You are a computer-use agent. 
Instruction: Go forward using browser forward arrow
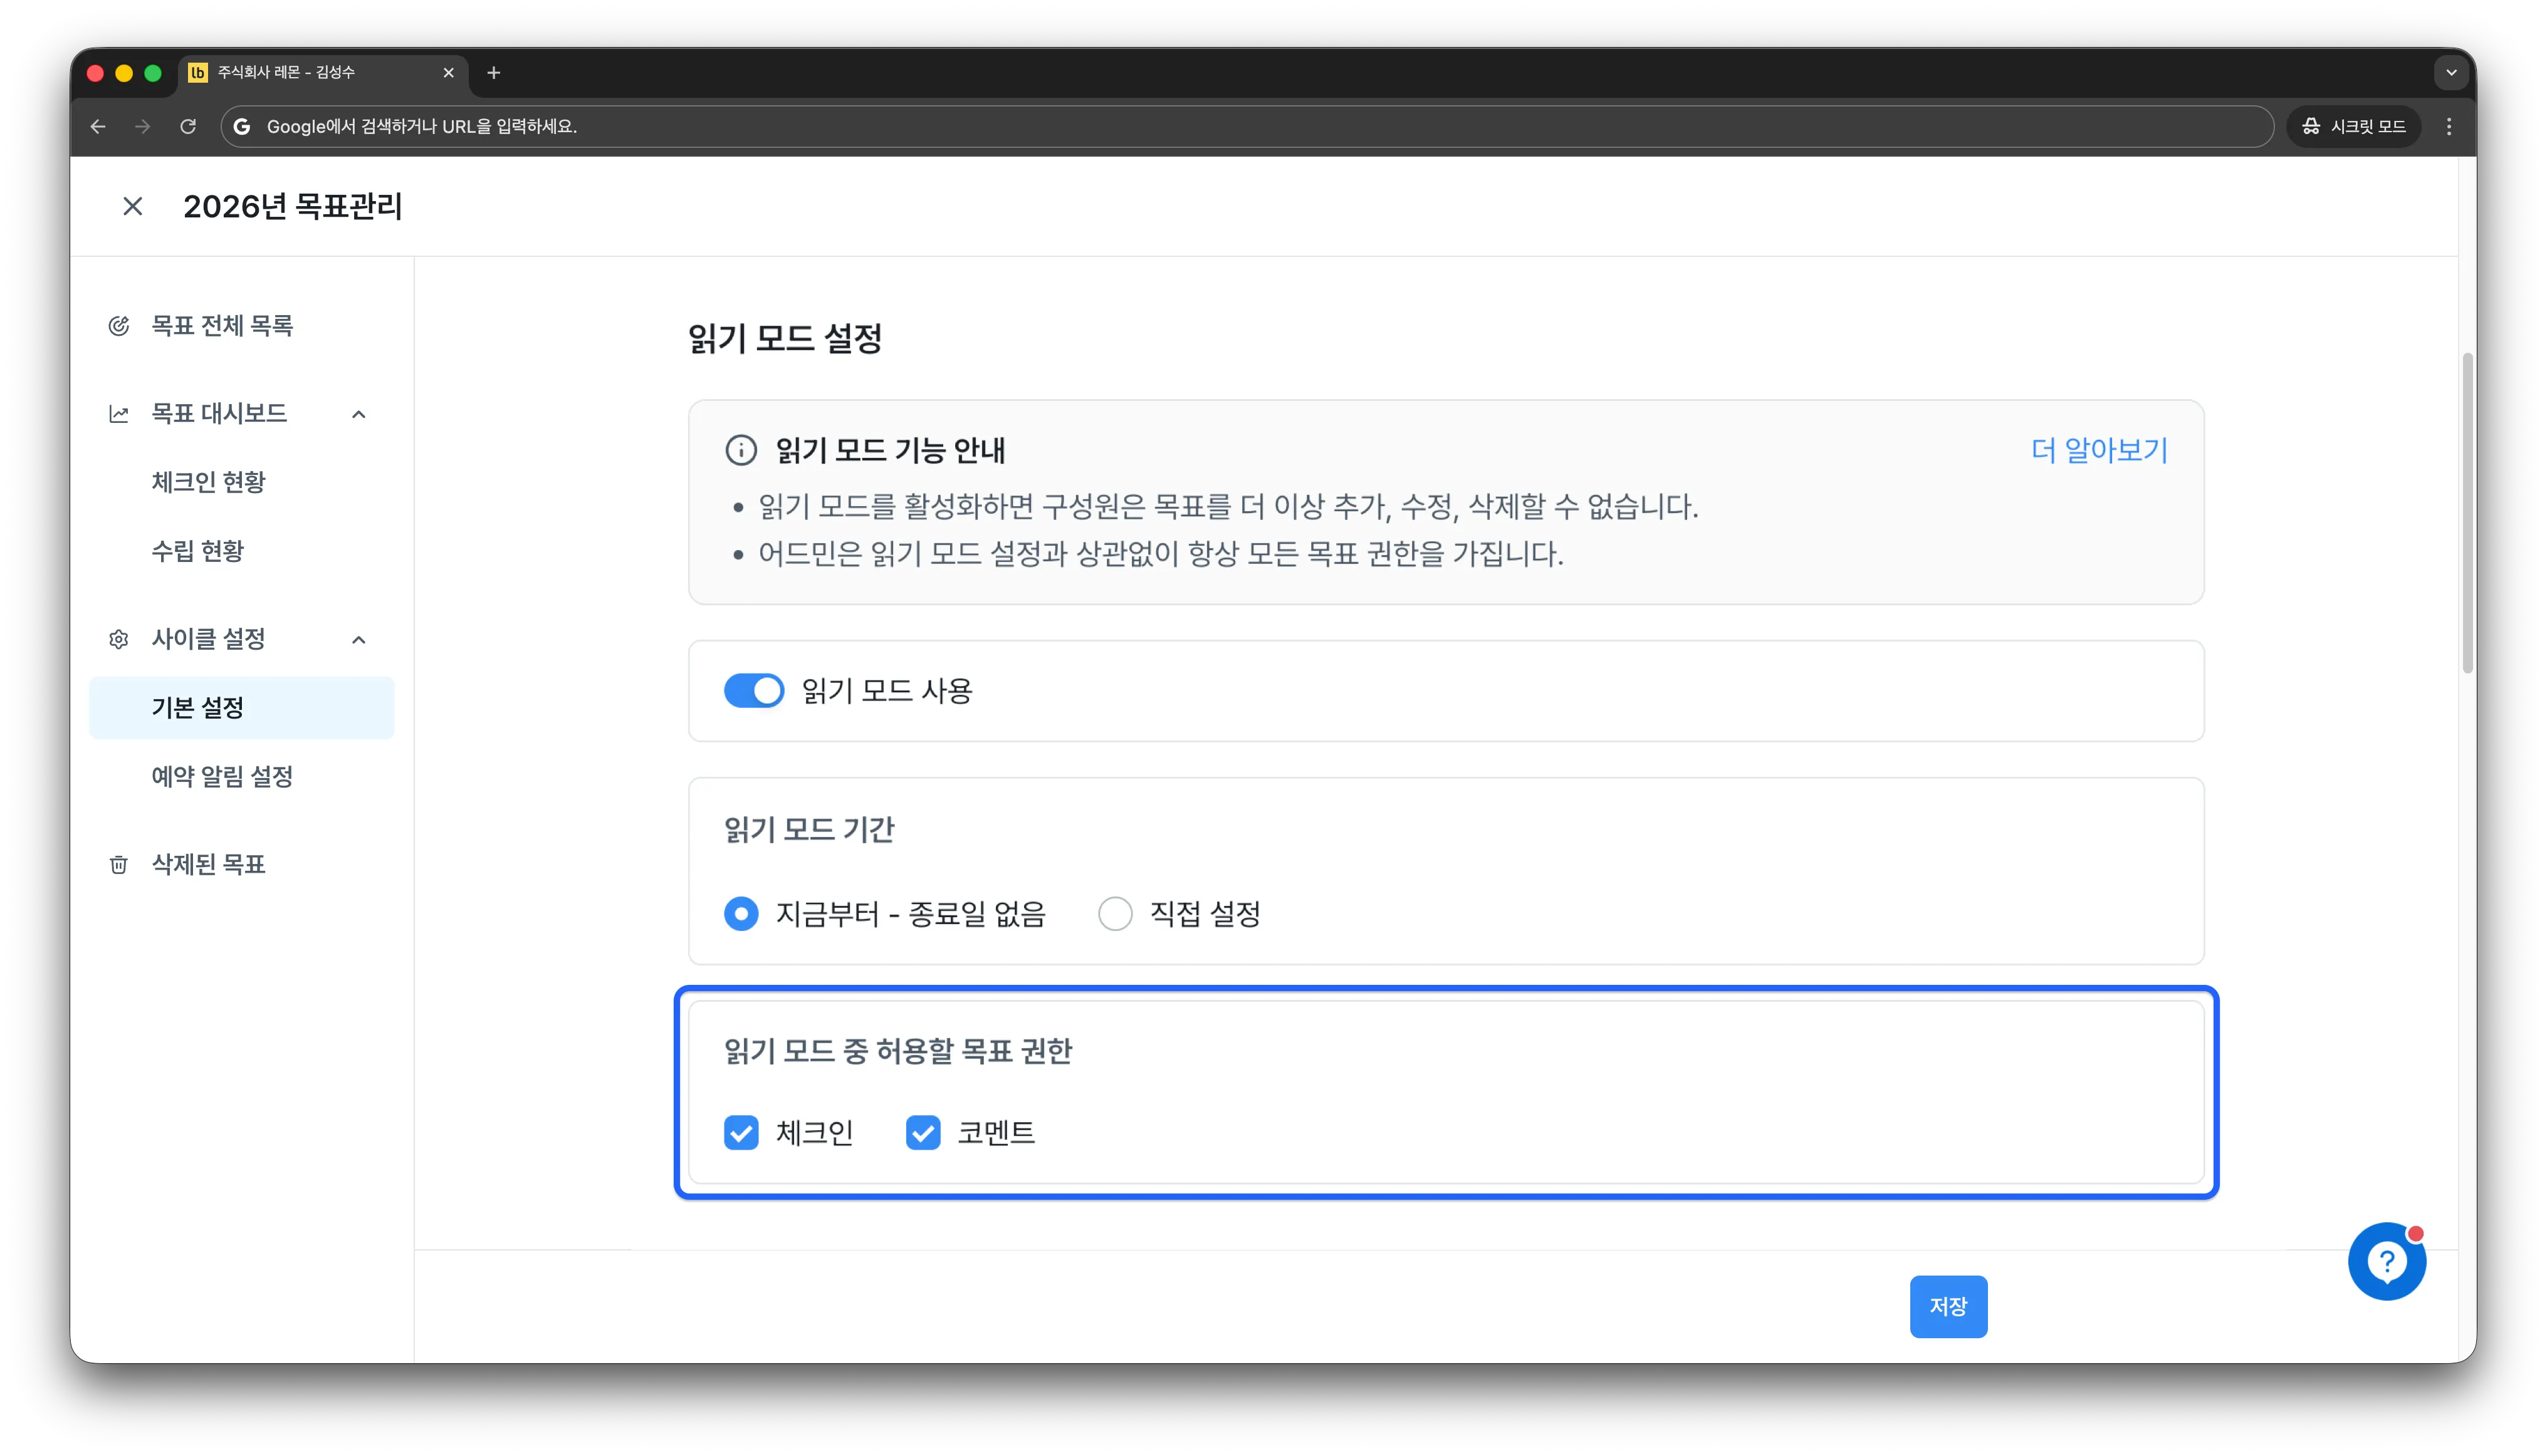[143, 126]
